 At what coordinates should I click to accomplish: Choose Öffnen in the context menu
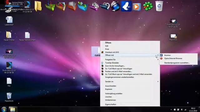pyautogui.click(x=130, y=43)
